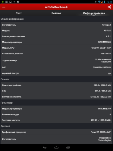Tap the share icon in header

[x=109, y=7]
